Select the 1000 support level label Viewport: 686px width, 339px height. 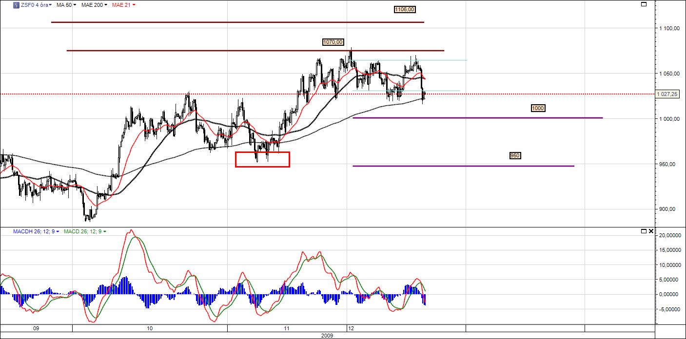tap(538, 108)
